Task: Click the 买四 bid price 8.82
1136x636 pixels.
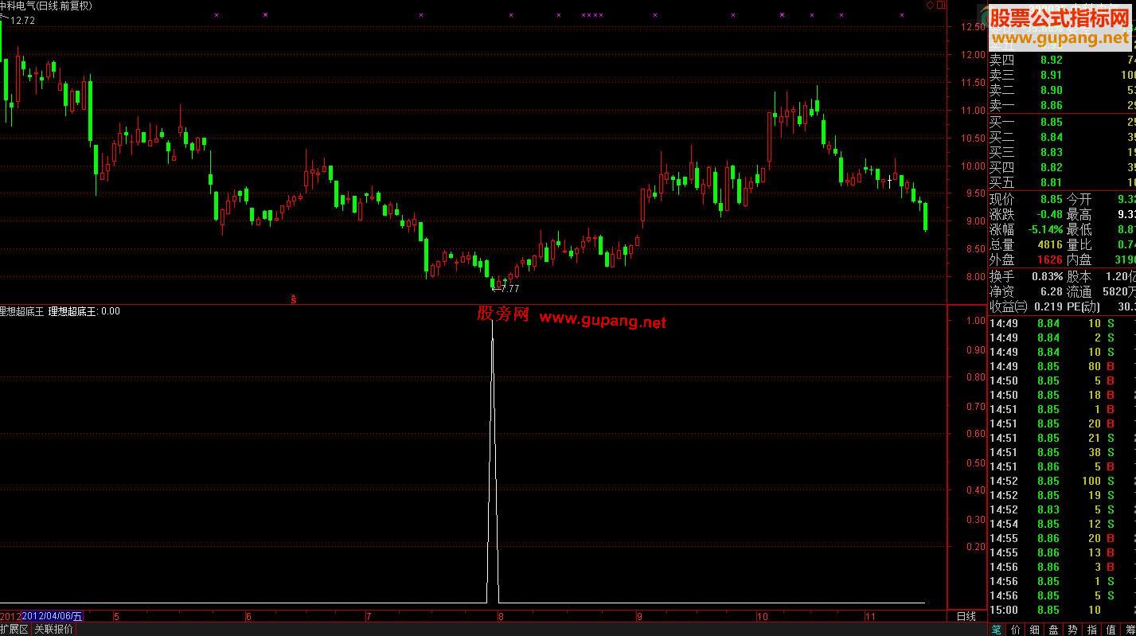Action: [1051, 167]
